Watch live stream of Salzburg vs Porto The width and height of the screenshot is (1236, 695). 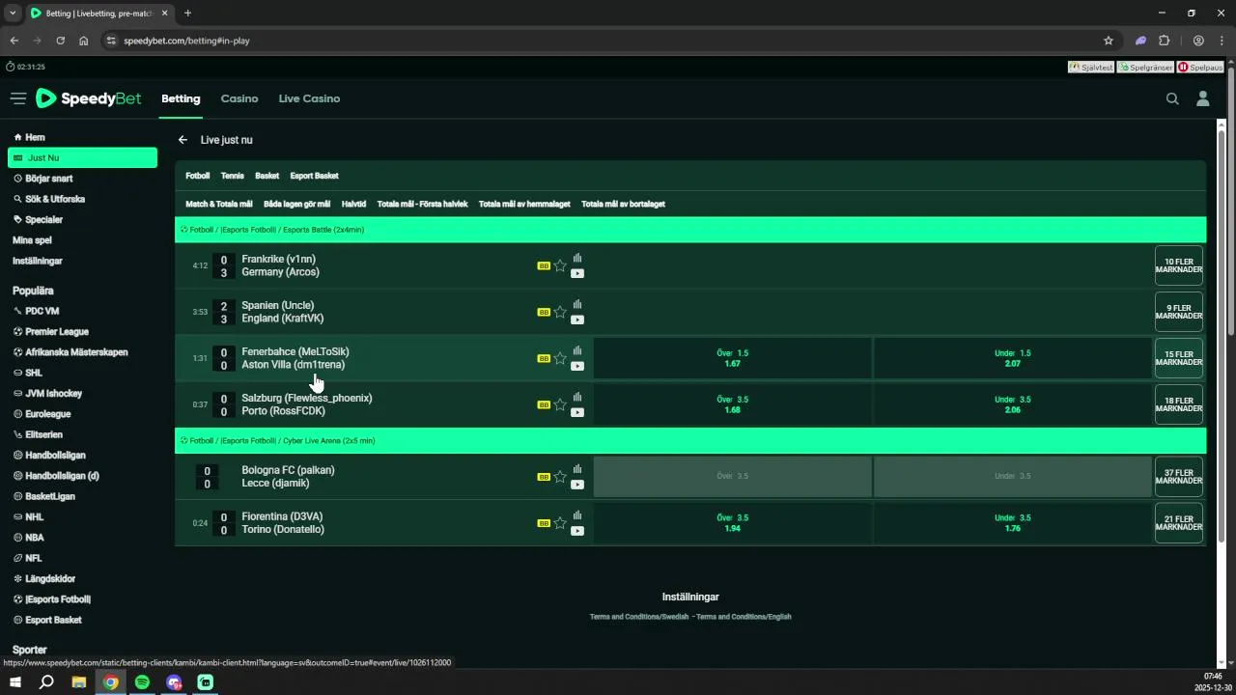577,412
